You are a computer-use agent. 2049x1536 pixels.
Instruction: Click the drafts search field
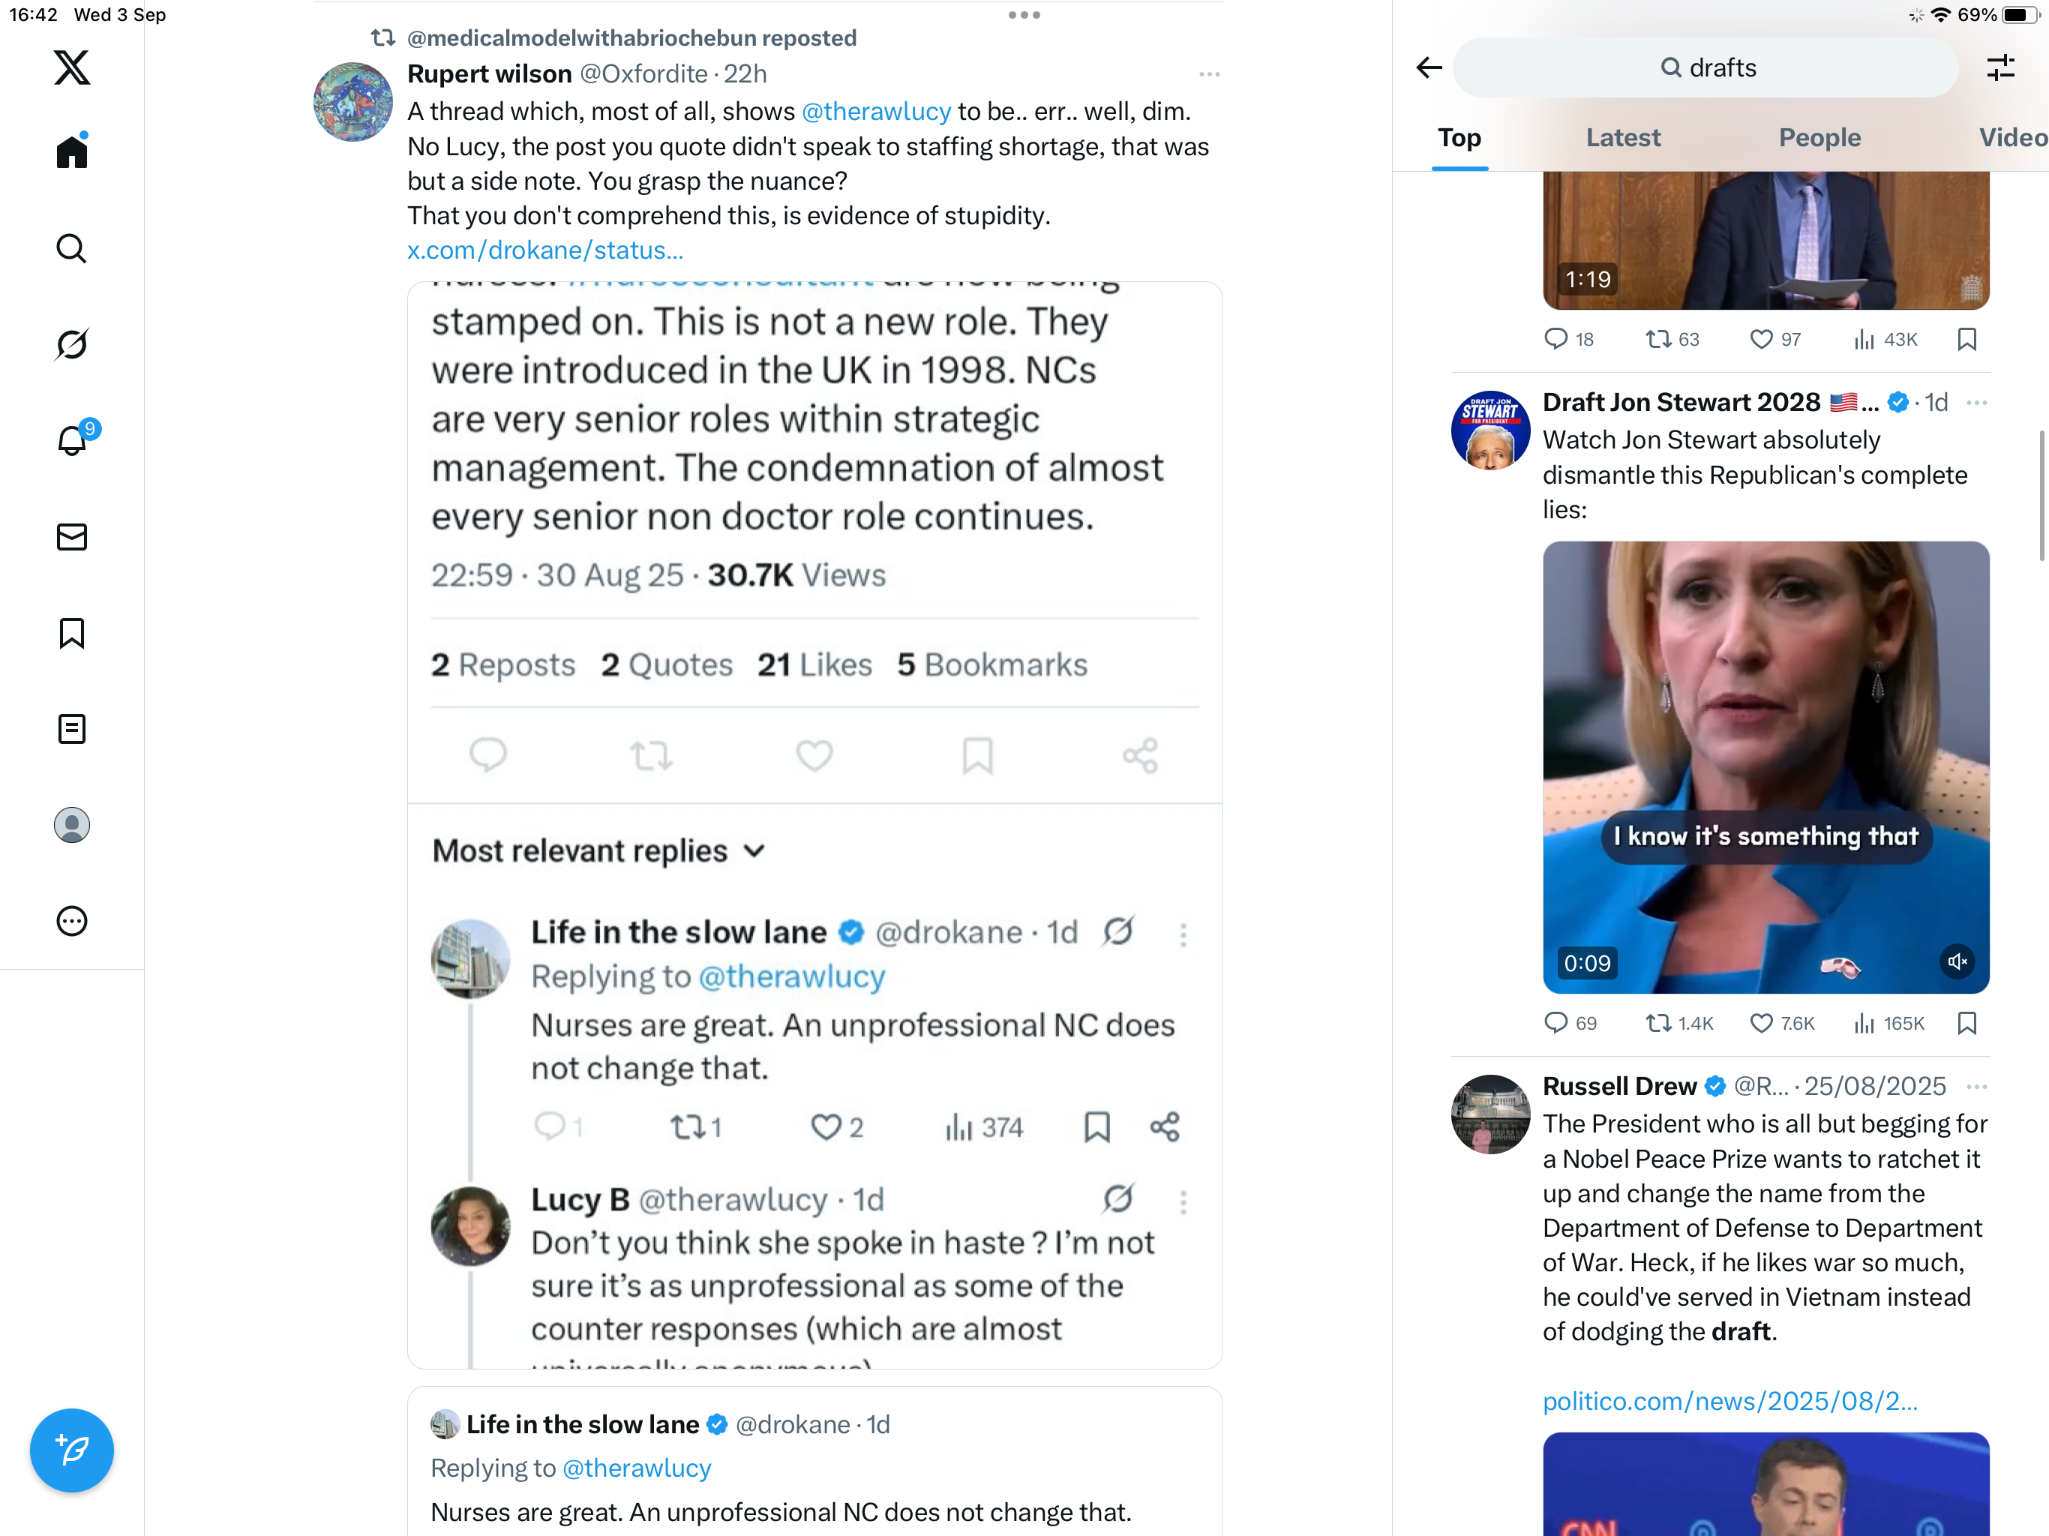click(1705, 67)
